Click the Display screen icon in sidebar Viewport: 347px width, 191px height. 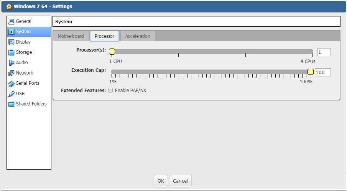[12, 42]
